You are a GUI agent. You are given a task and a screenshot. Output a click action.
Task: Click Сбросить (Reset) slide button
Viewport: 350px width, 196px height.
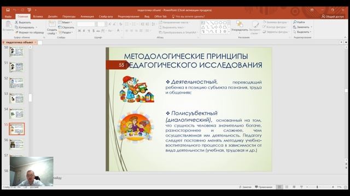click(66, 27)
